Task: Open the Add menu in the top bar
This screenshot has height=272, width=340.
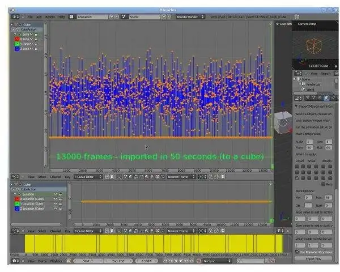Action: 39,17
